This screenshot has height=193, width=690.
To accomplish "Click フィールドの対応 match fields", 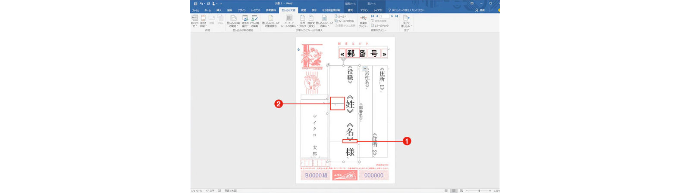I will 344,21.
